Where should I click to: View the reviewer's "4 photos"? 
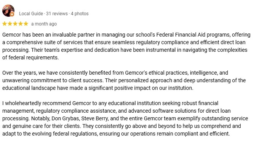tap(80, 14)
